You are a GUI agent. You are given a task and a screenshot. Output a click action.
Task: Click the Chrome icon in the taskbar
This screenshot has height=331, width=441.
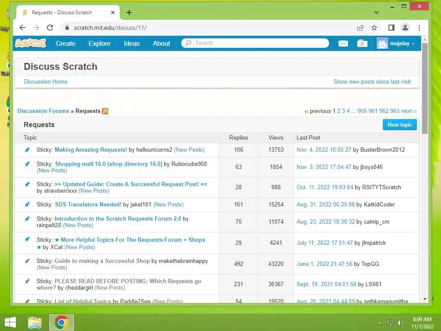62,322
